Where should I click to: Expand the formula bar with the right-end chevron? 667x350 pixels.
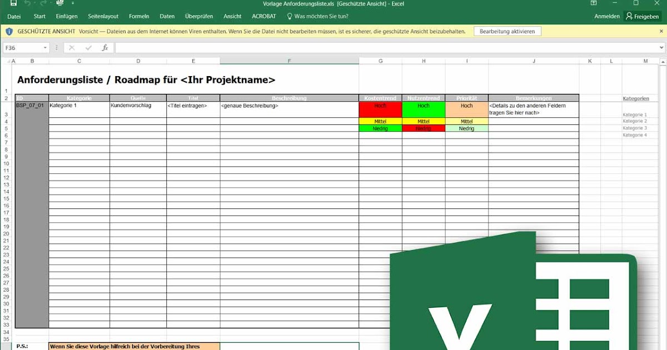pyautogui.click(x=661, y=48)
